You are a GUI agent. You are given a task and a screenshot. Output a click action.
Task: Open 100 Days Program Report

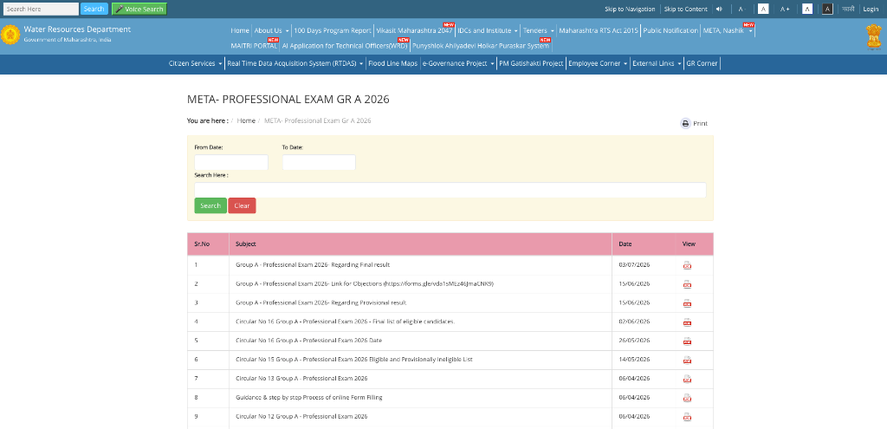(x=333, y=30)
